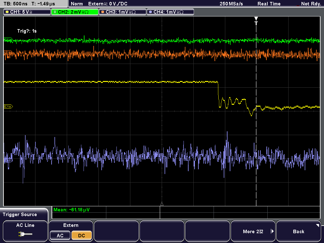The image size is (324, 243).
Task: Click the orange dot on the CH3 tab
Action: click(103, 12)
